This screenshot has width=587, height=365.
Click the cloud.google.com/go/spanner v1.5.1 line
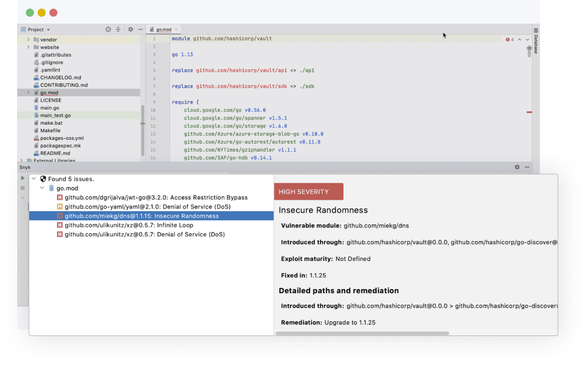coord(236,118)
